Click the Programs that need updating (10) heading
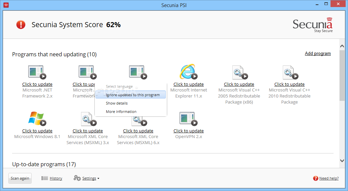Screen dimensions: 348x191 click(x=54, y=54)
